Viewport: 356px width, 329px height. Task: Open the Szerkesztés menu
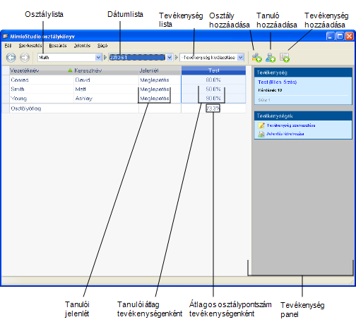(30, 46)
